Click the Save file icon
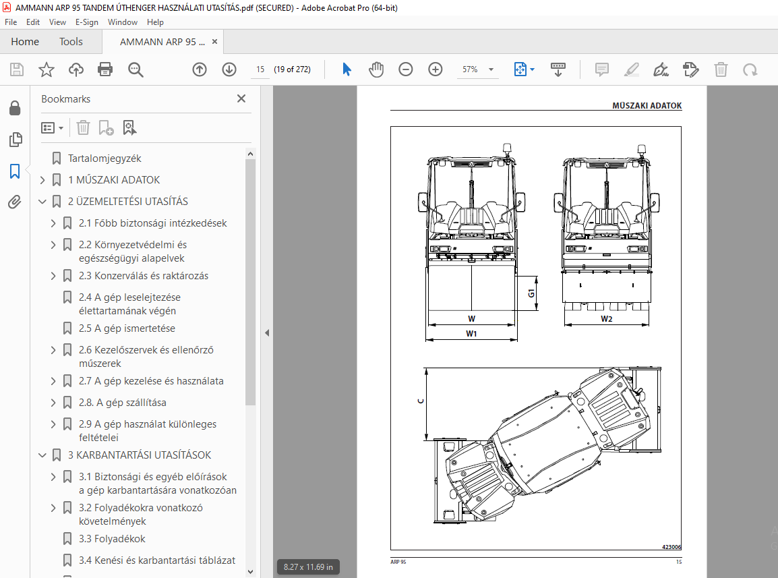 [17, 69]
